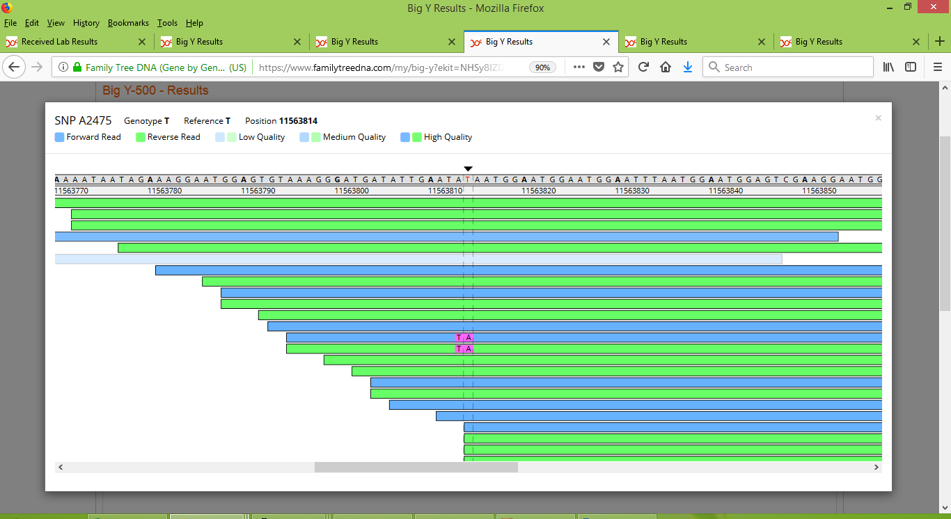
Task: Click the 90% zoom level indicator
Action: 542,67
